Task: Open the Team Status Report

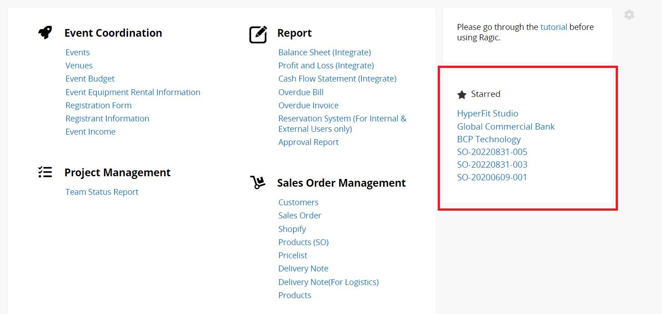Action: pos(102,192)
